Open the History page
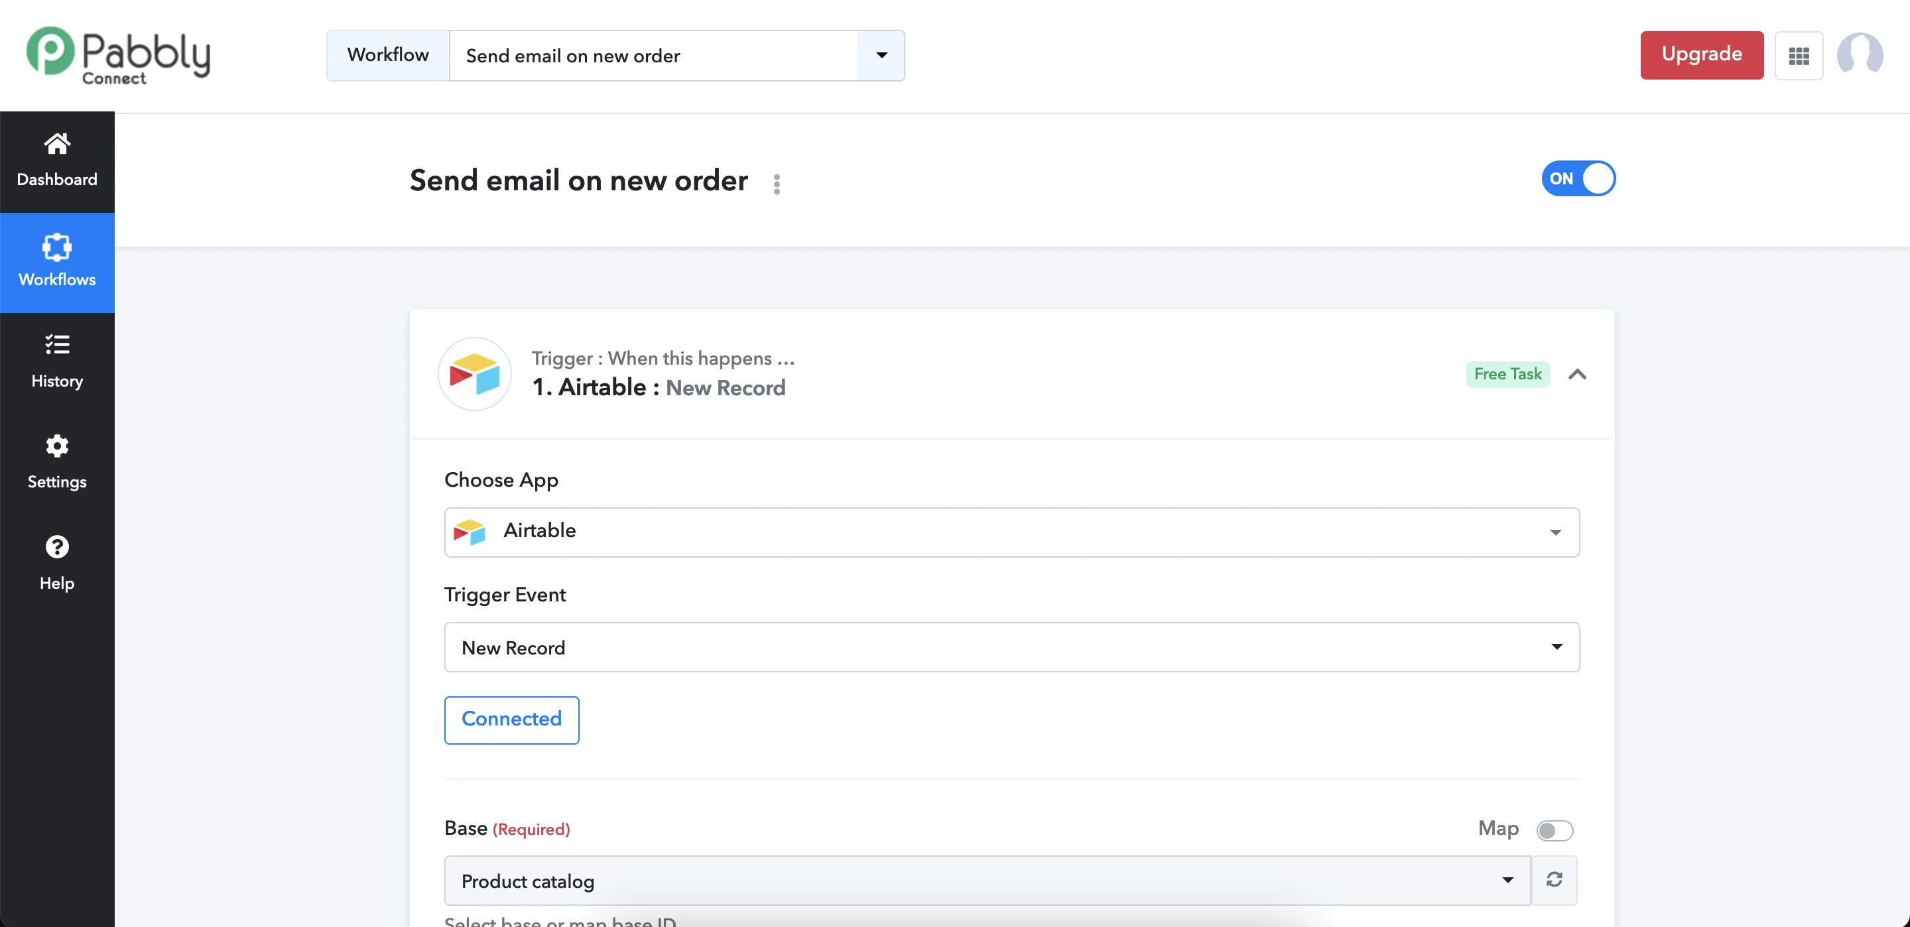 (x=57, y=363)
